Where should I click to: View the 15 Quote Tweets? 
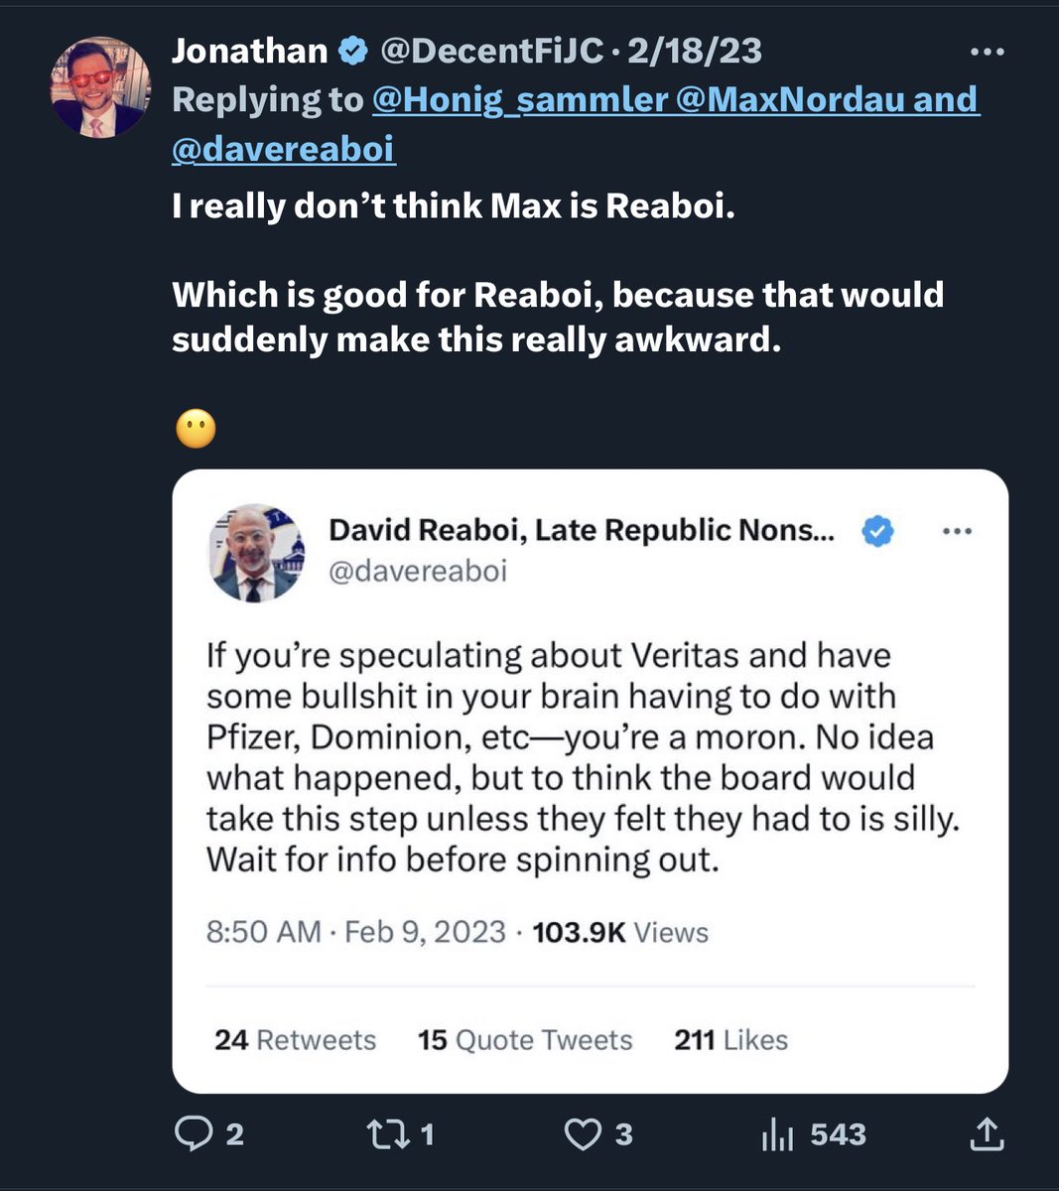click(x=524, y=1039)
